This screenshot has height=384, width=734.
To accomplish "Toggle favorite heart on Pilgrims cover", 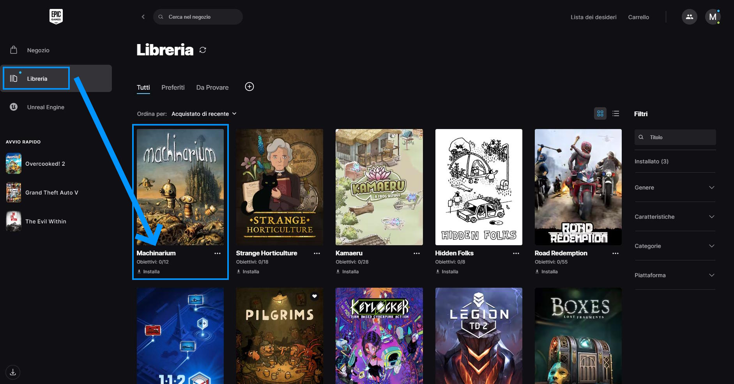I will 315,296.
